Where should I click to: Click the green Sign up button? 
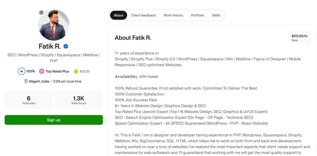point(54,120)
